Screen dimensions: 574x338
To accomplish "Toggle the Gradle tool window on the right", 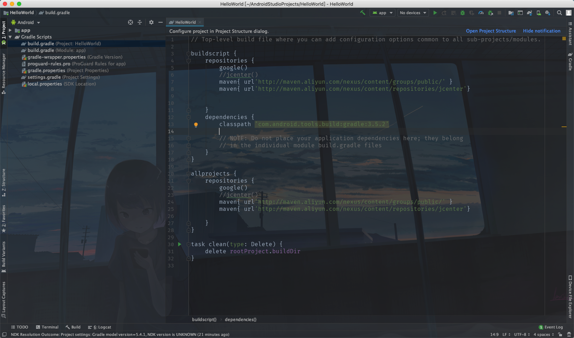I will click(570, 61).
